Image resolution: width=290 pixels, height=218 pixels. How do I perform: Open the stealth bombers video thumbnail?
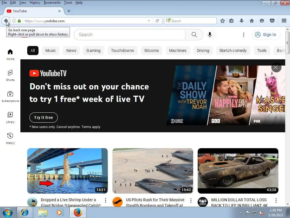[x=153, y=171]
